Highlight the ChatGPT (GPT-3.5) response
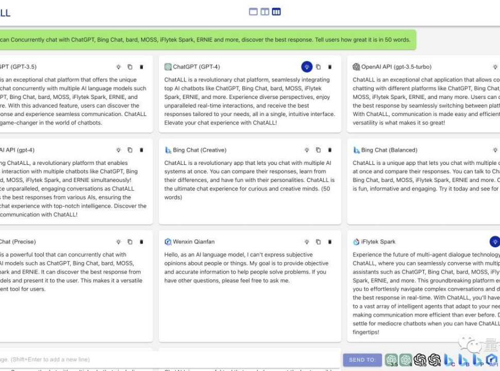This screenshot has height=371, width=500. click(x=119, y=67)
